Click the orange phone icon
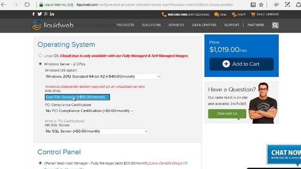Viewport: 301px width, 169px height. [164, 15]
